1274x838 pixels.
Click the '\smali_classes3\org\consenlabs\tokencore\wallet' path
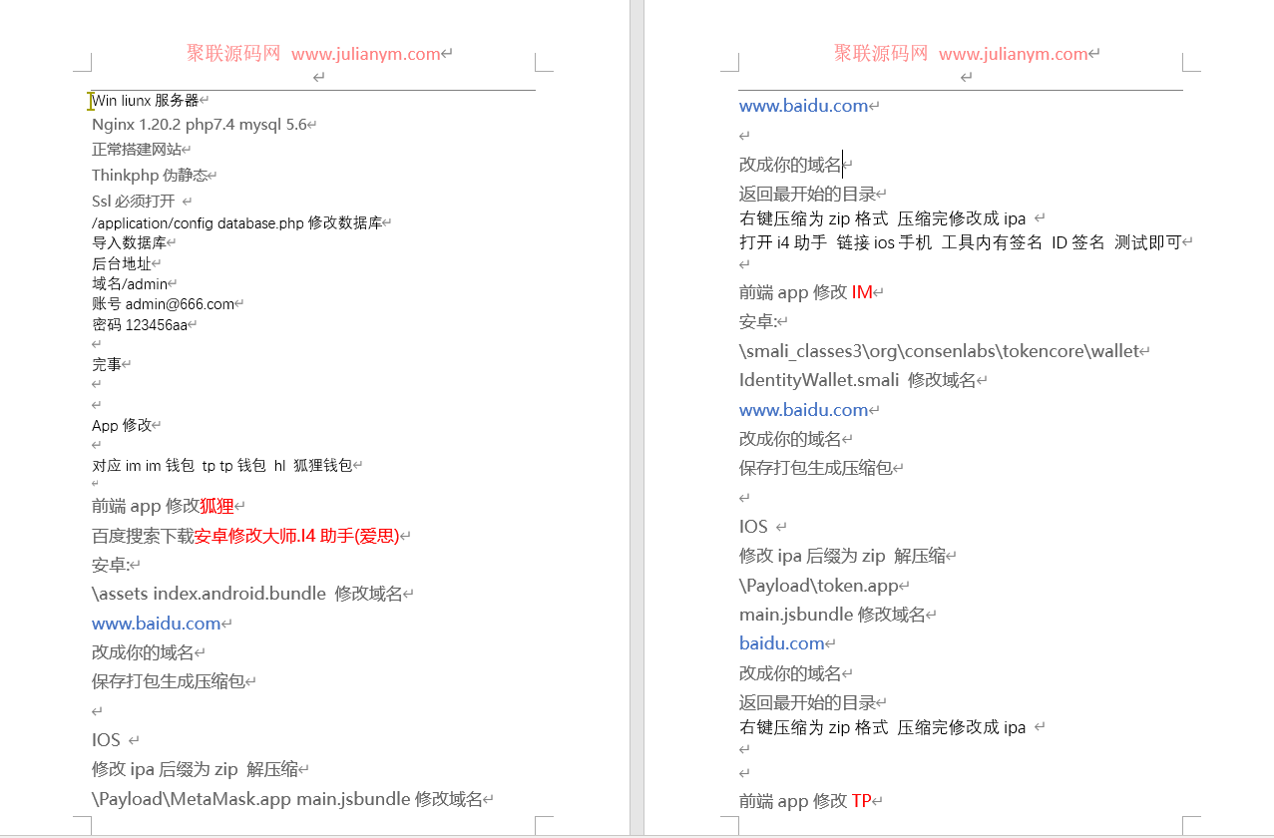(x=939, y=351)
